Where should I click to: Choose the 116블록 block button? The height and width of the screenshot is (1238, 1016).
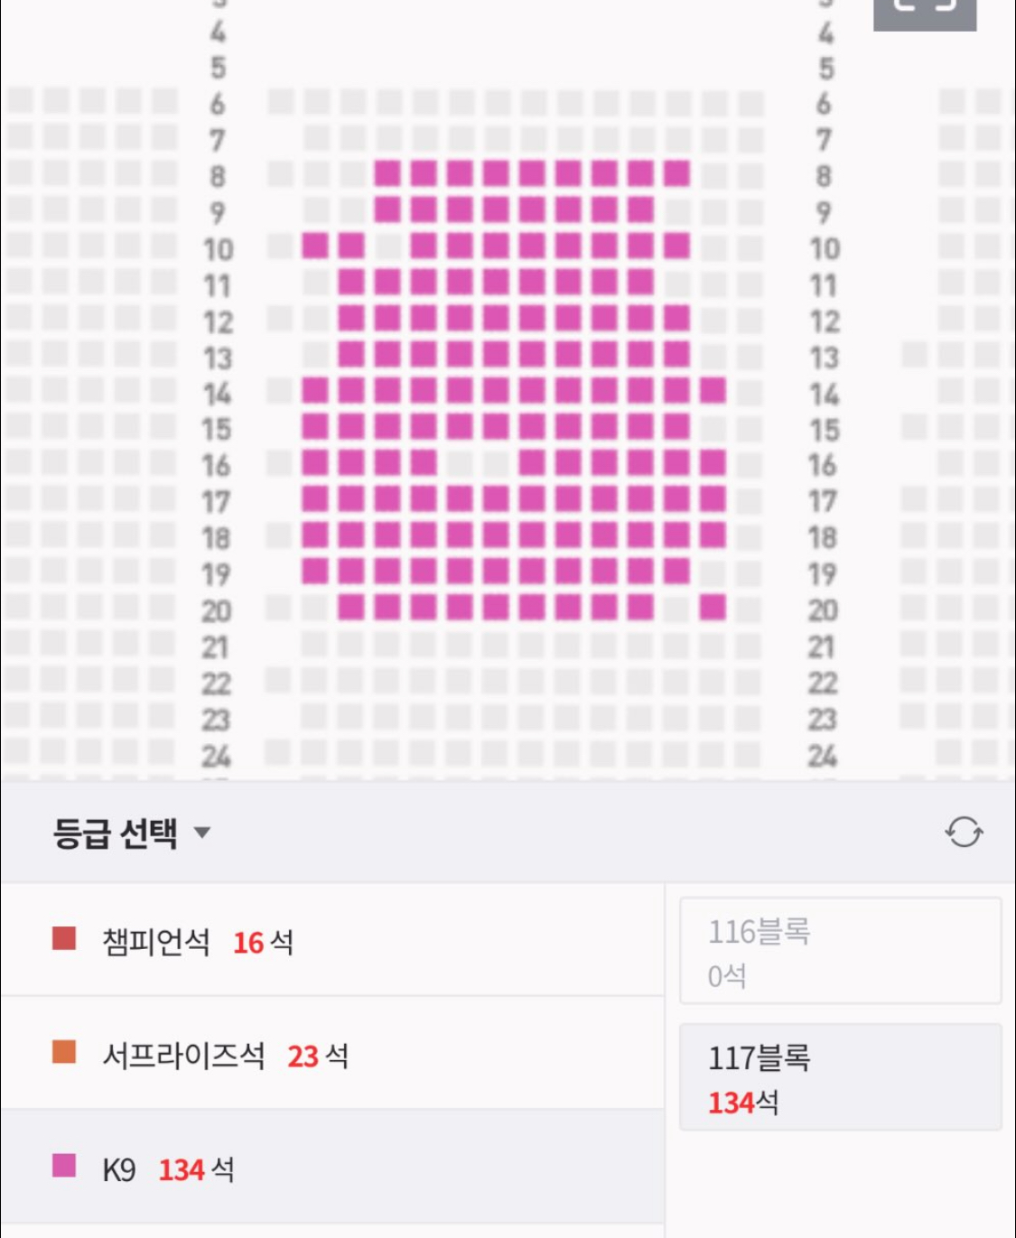click(840, 951)
